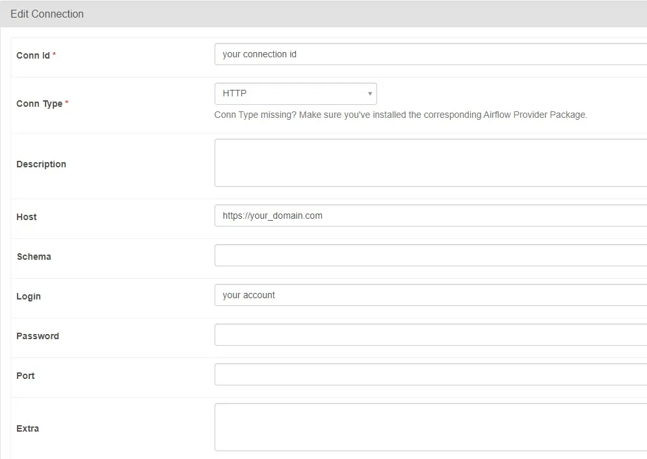The height and width of the screenshot is (459, 647).
Task: Focus the Description text area
Action: [x=430, y=163]
